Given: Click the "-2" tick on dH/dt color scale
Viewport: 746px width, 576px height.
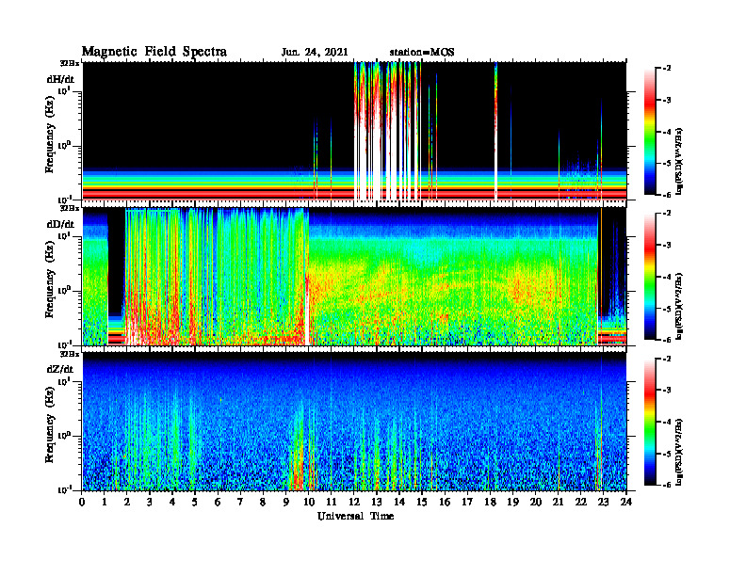Looking at the screenshot, I should 667,69.
